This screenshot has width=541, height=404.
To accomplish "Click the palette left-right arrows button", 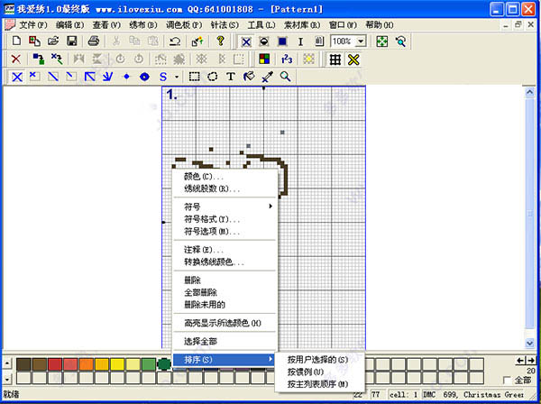I will 526,361.
